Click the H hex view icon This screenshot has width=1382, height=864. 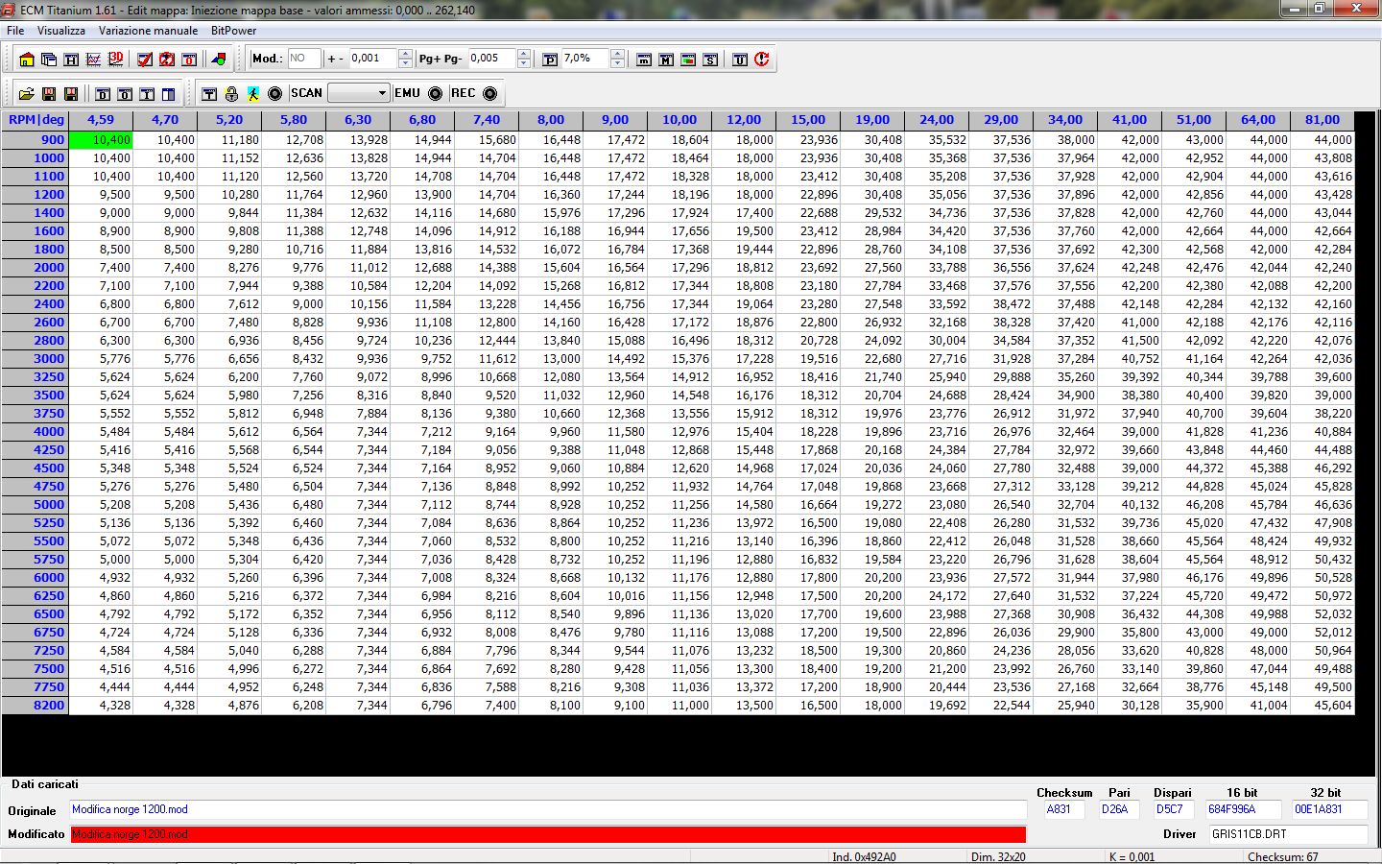point(71,60)
